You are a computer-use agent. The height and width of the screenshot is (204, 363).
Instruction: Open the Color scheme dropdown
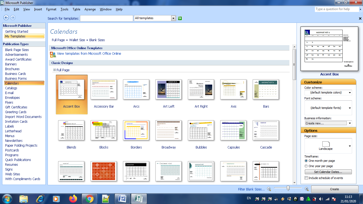tap(350, 93)
